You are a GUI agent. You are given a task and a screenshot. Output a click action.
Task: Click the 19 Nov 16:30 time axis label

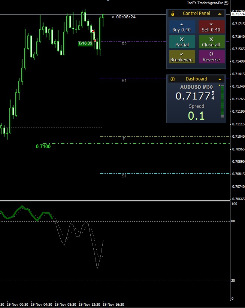(114, 305)
